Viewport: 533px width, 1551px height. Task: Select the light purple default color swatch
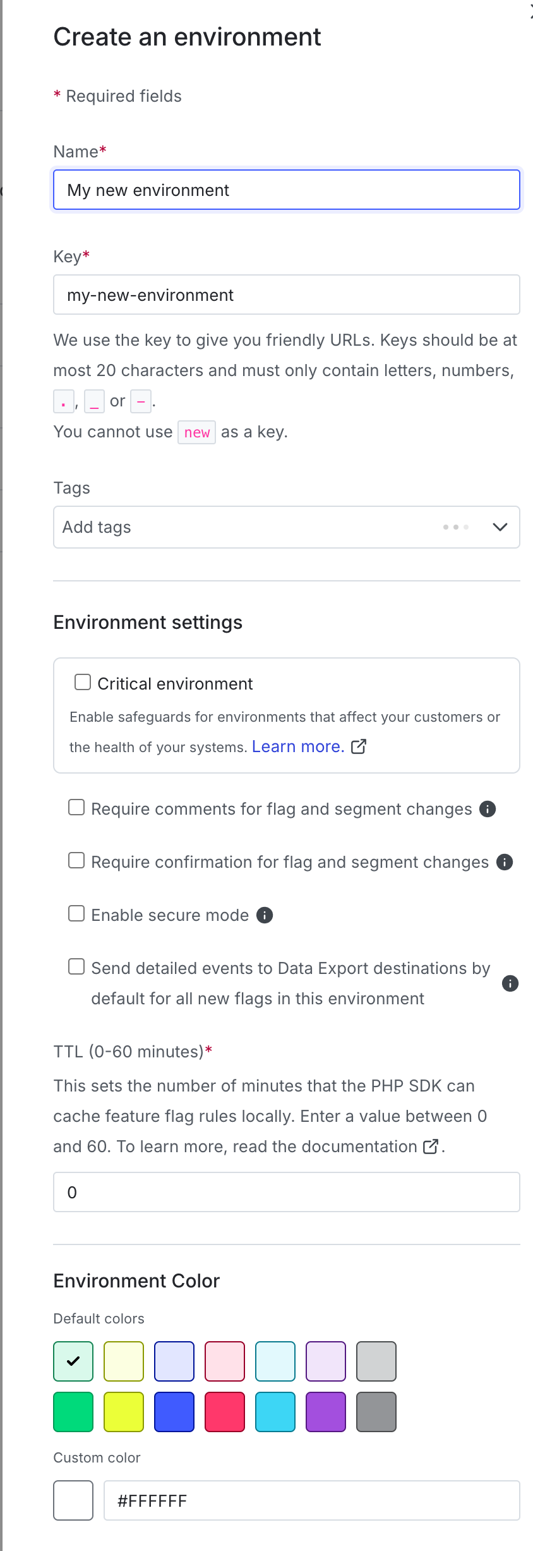[x=326, y=1361]
